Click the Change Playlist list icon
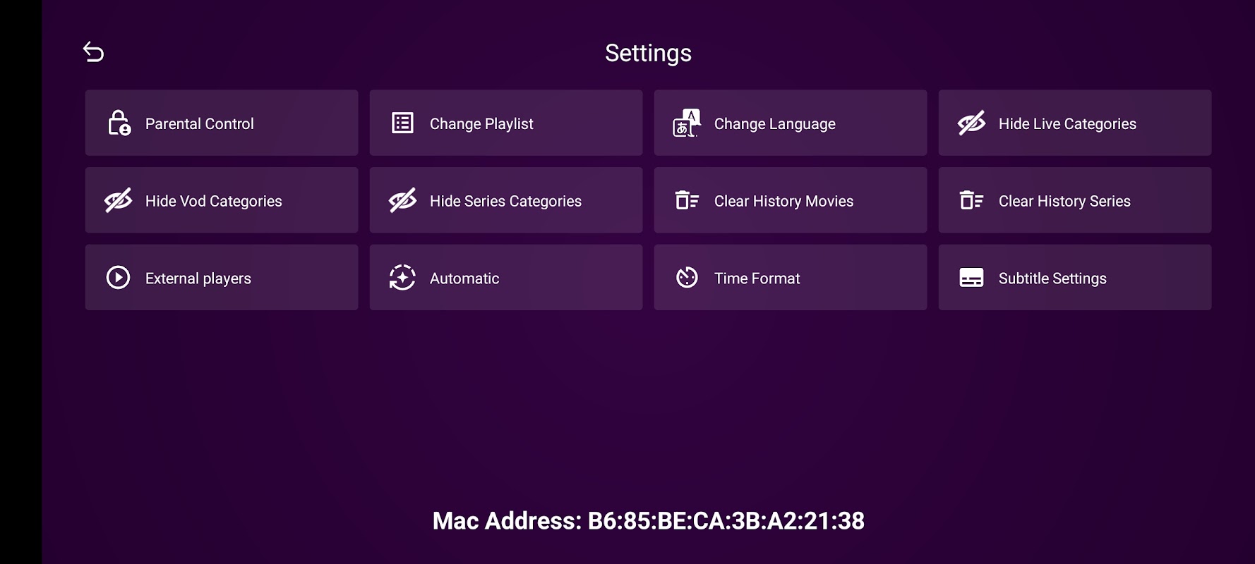Image resolution: width=1255 pixels, height=564 pixels. point(402,123)
